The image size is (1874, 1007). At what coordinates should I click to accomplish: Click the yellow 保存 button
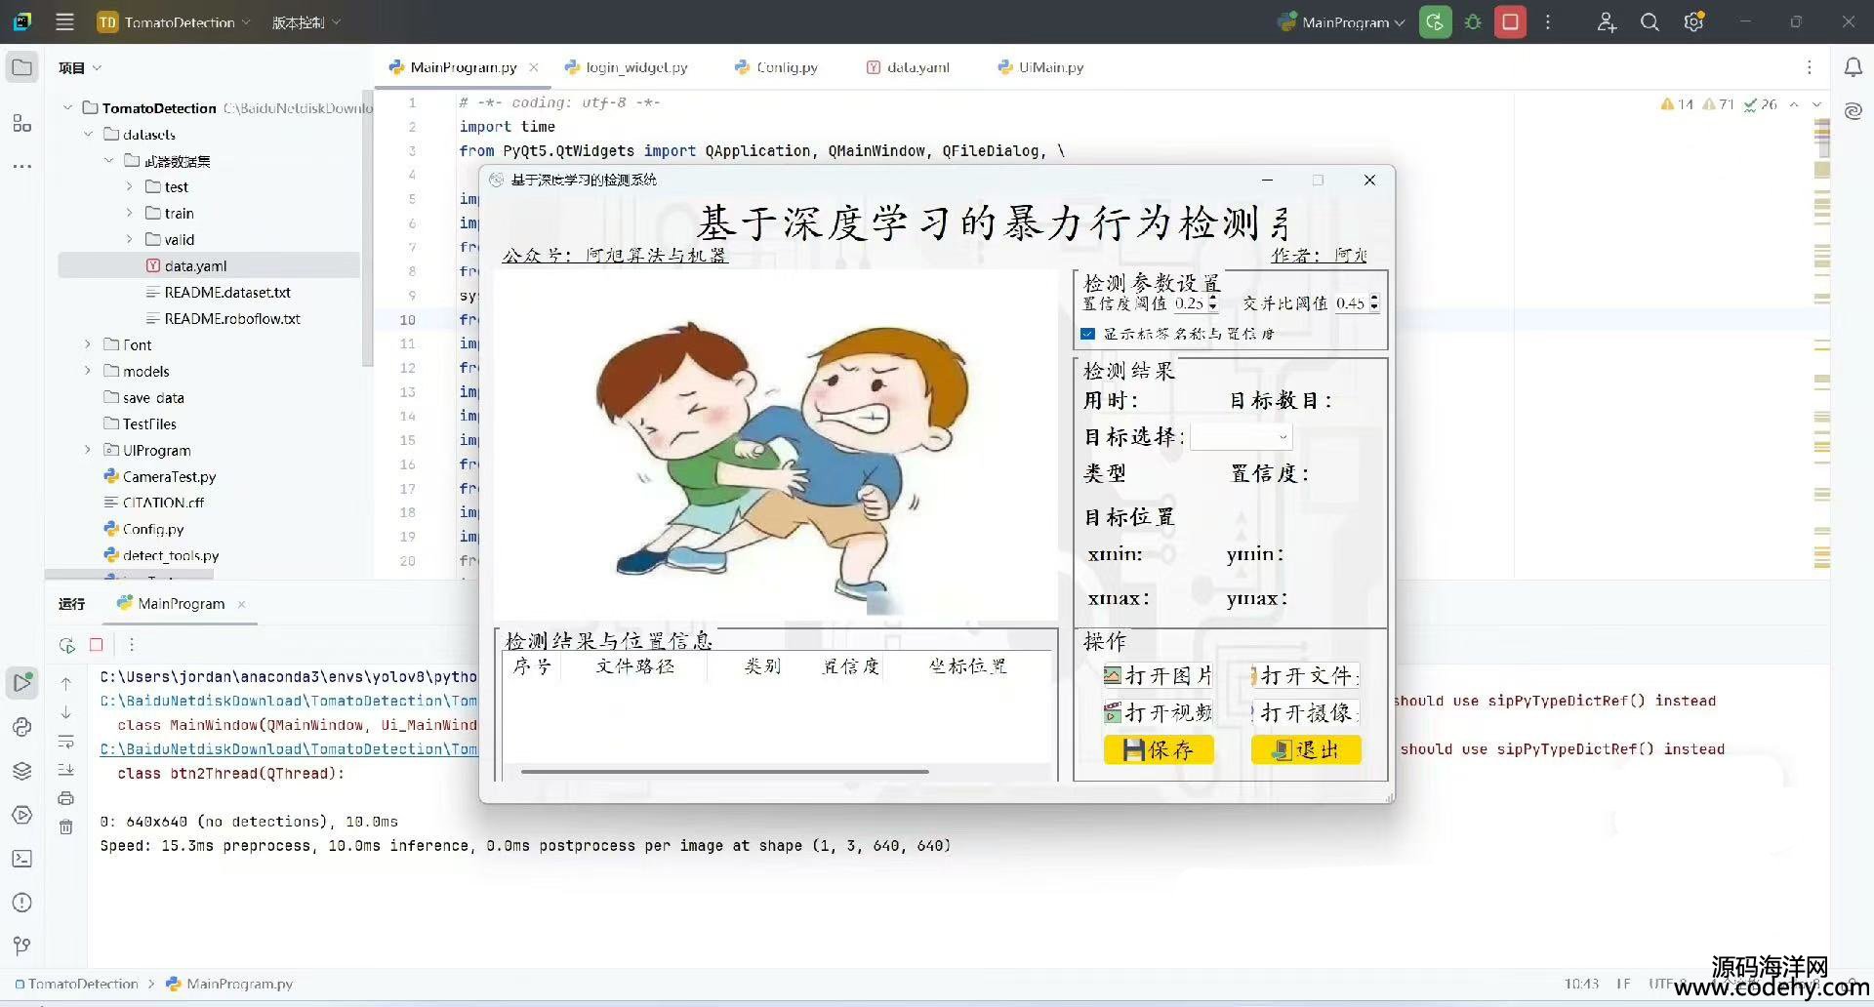[x=1159, y=749]
